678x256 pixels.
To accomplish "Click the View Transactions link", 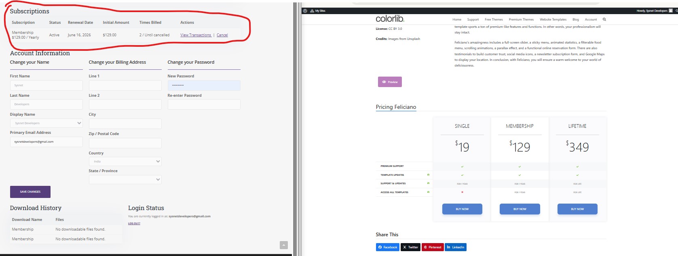I will (196, 35).
